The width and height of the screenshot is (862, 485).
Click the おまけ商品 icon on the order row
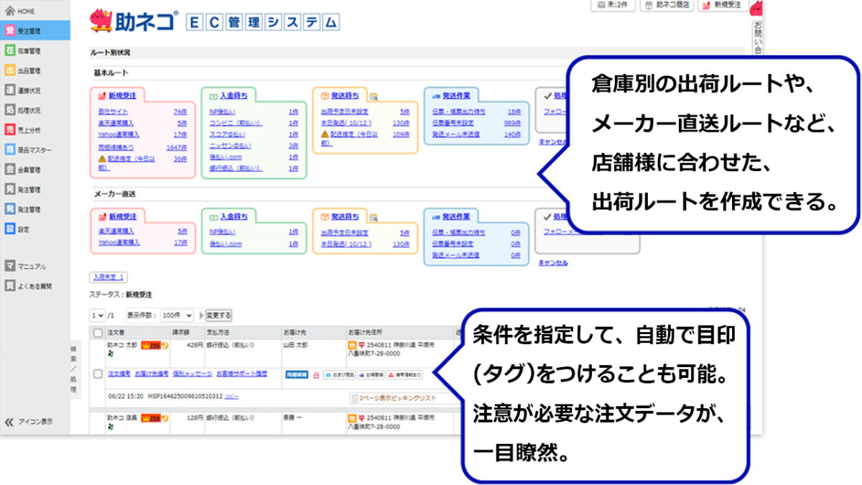[338, 374]
